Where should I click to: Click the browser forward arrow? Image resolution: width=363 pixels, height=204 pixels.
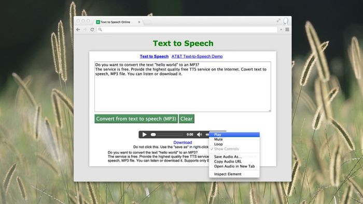click(85, 30)
